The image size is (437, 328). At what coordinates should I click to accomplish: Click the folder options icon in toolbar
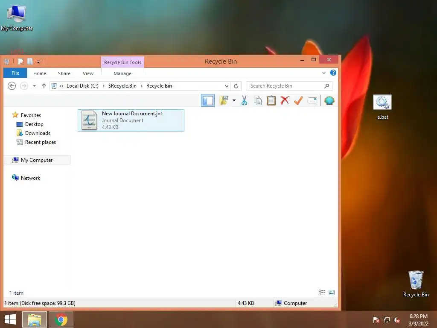click(x=224, y=100)
